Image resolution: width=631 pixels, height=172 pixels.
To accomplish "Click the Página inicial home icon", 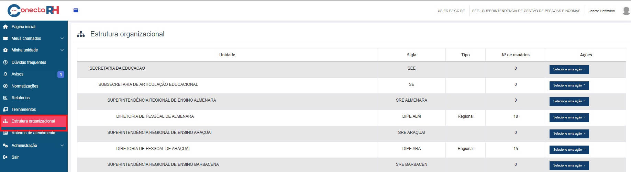I will [x=5, y=27].
